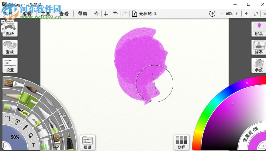Enter fullscreen with diagonal arrows icon
The image size is (266, 151).
[x=255, y=14]
